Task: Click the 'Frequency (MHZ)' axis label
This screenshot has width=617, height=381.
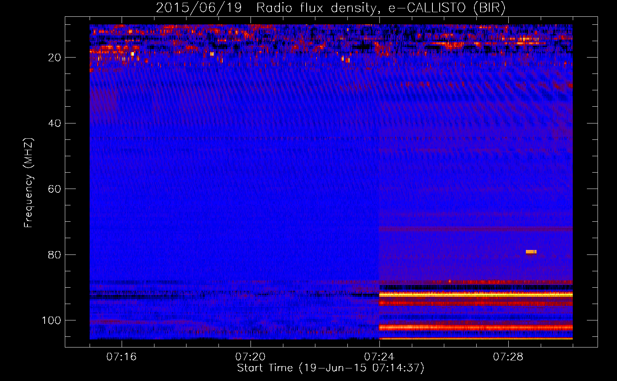Action: (29, 182)
